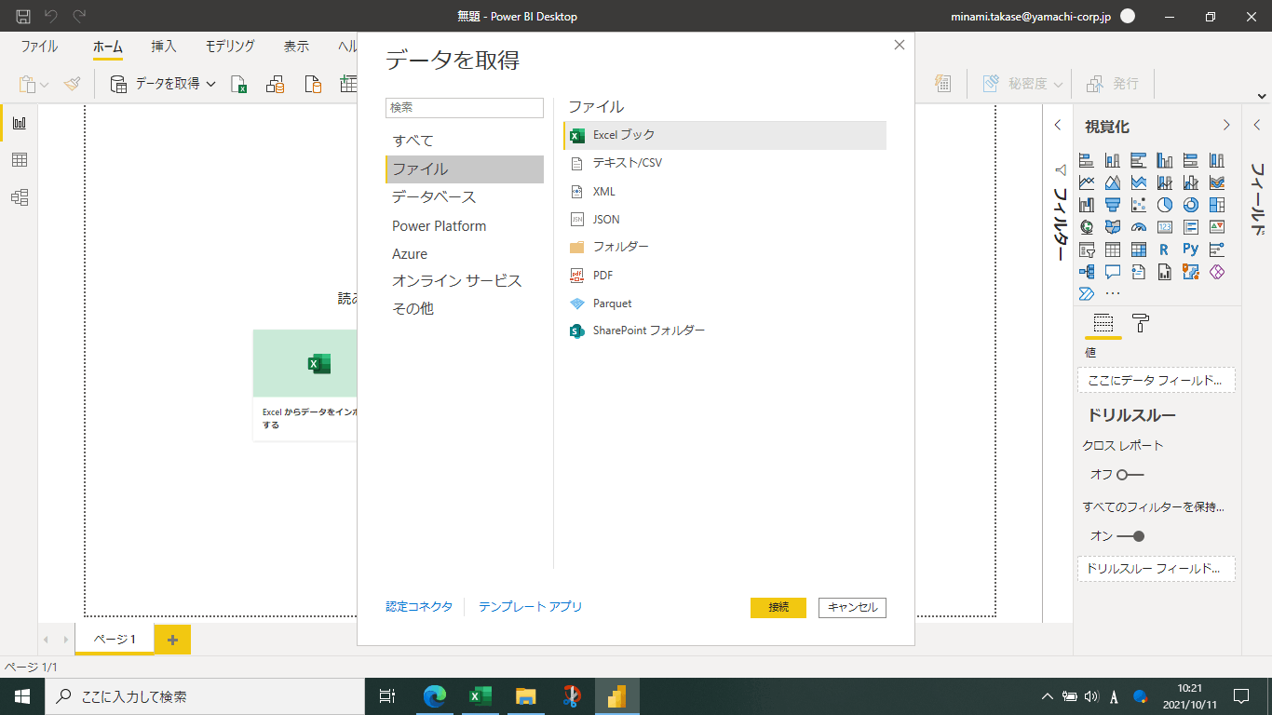Click the SQL Server icon in ribbon
The width and height of the screenshot is (1272, 715).
click(x=313, y=84)
